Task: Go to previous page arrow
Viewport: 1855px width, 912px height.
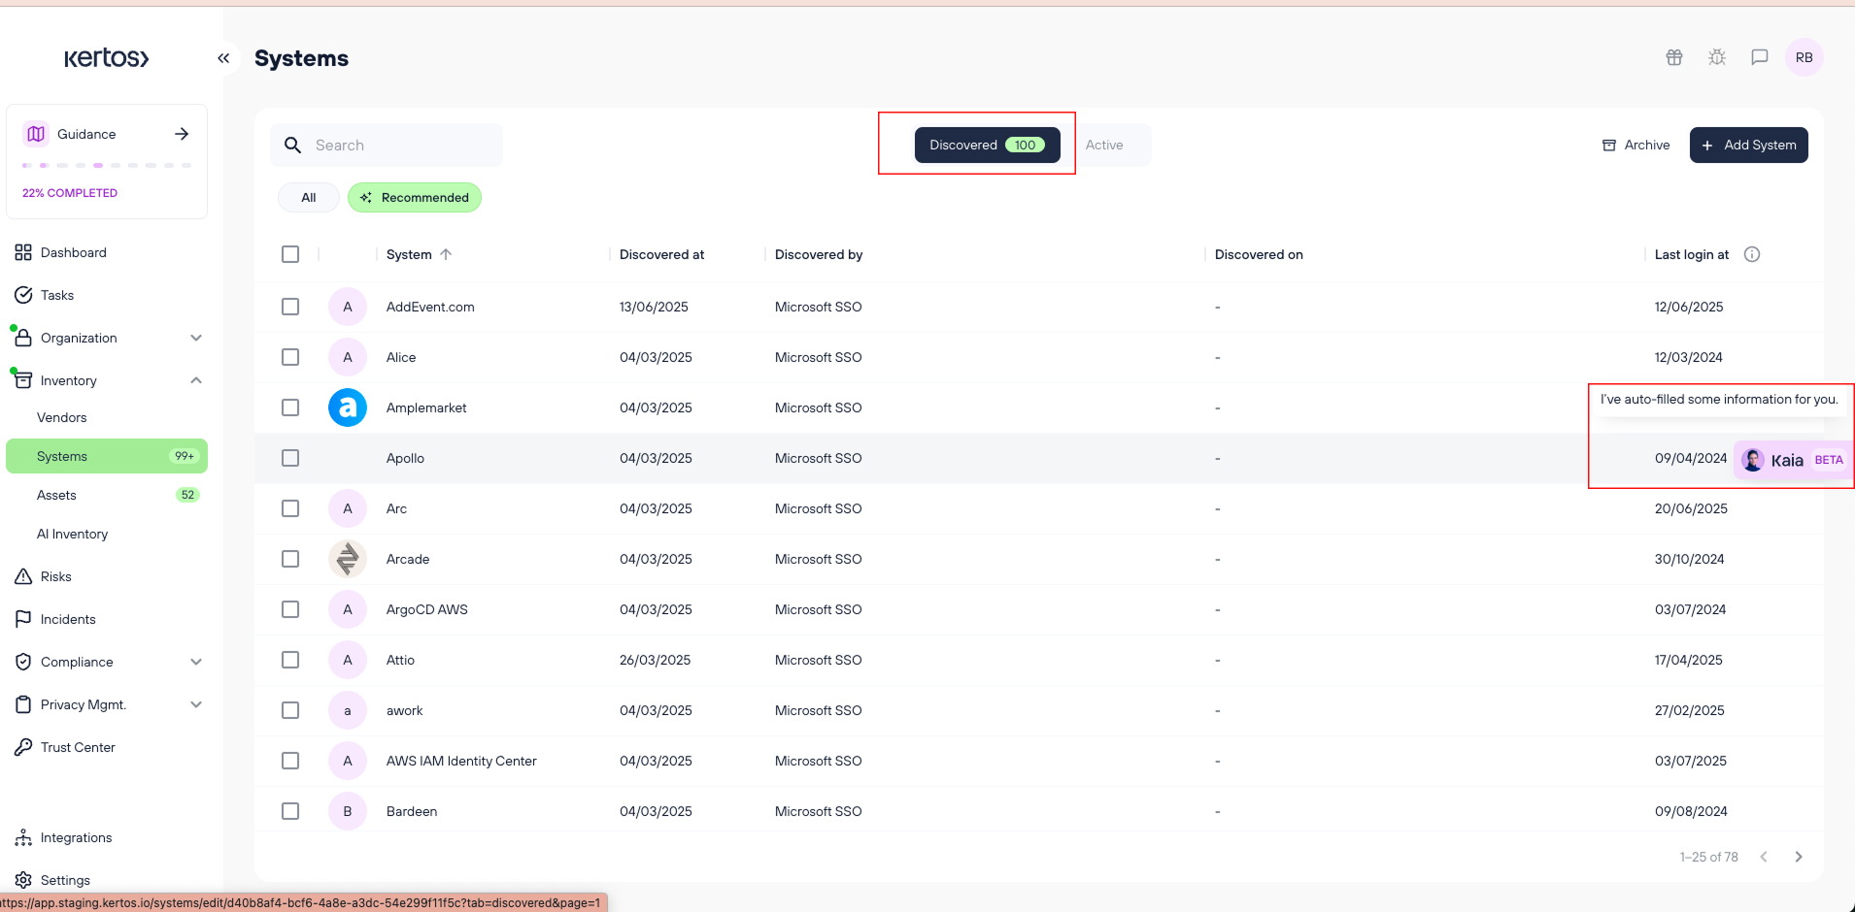Action: pyautogui.click(x=1764, y=857)
